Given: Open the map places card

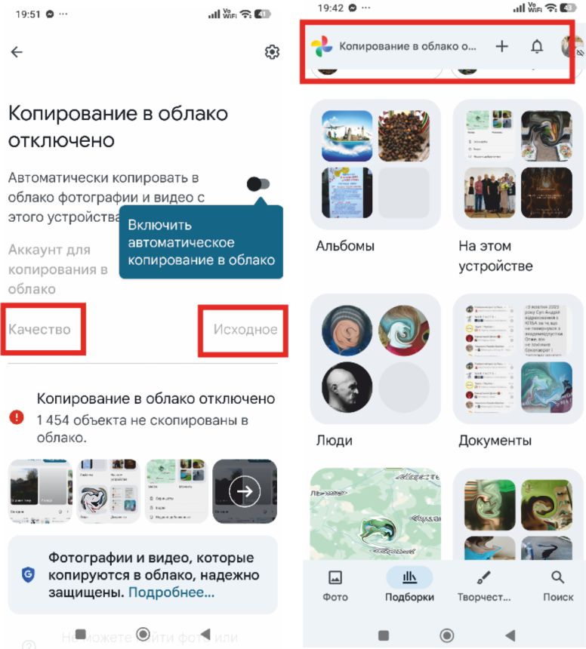Looking at the screenshot, I should tap(375, 514).
